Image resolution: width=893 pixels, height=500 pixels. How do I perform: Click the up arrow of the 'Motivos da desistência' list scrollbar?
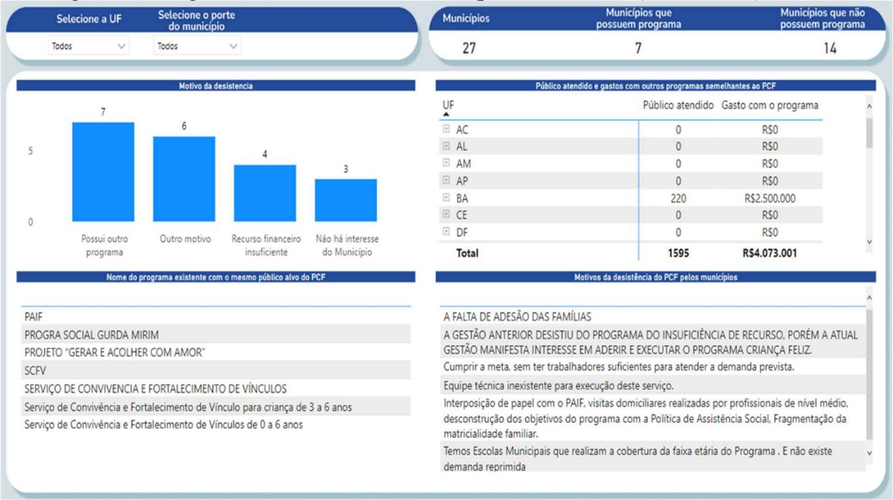coord(869,298)
